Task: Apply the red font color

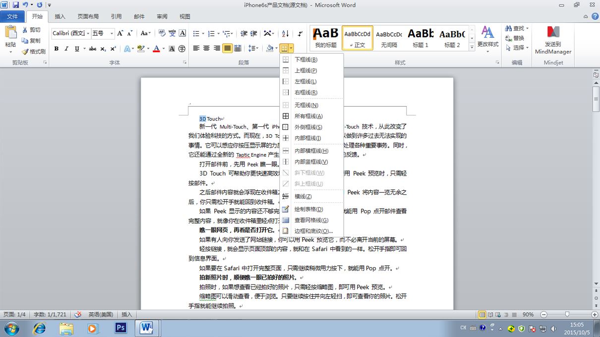Action: click(157, 49)
